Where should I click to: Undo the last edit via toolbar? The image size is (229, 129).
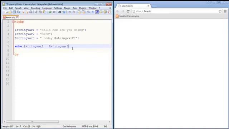tap(50, 12)
